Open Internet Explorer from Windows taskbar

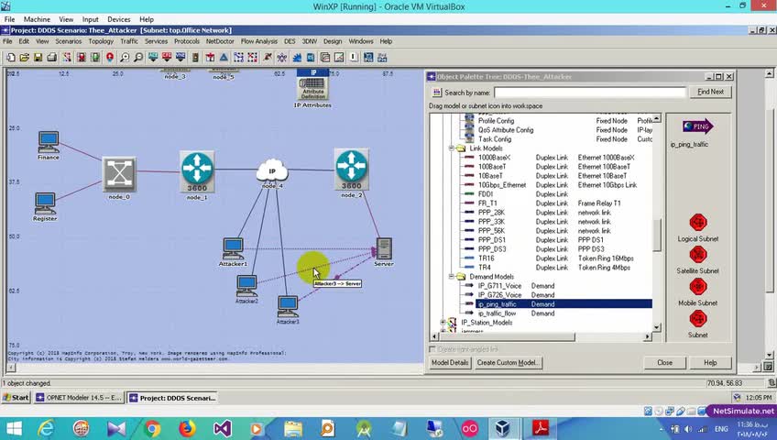46,428
